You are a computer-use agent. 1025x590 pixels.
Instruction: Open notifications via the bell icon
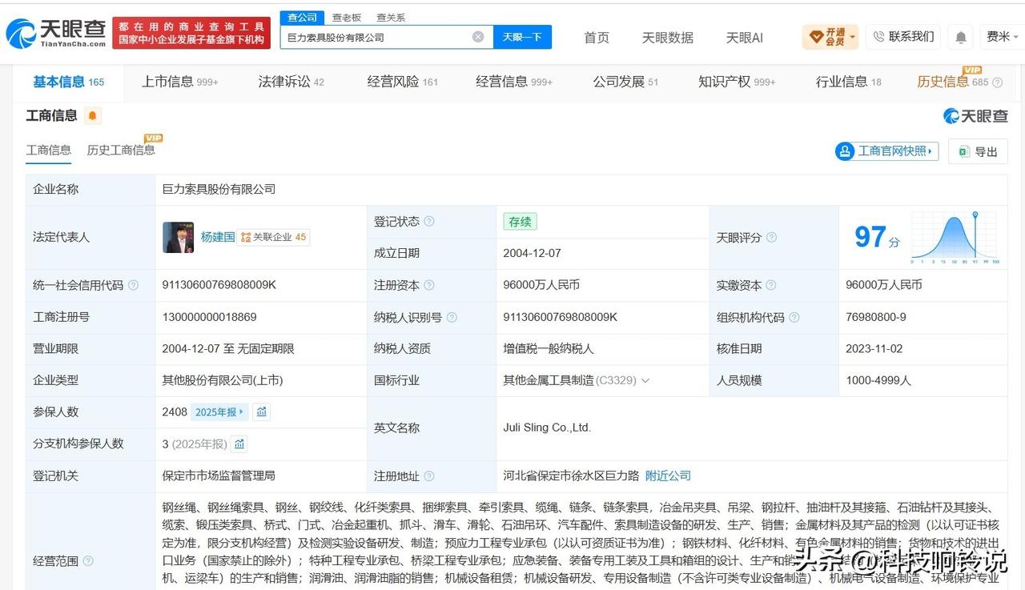pyautogui.click(x=960, y=37)
